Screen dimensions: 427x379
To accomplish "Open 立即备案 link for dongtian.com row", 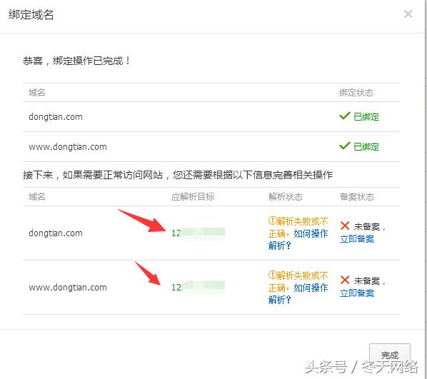I will pos(357,239).
